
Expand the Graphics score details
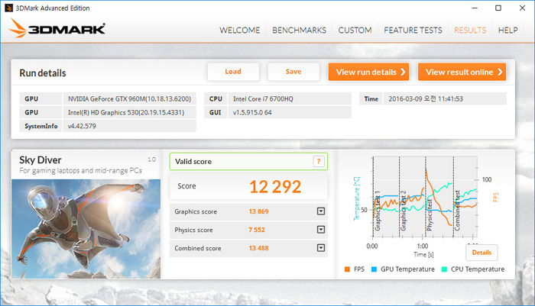pyautogui.click(x=321, y=211)
